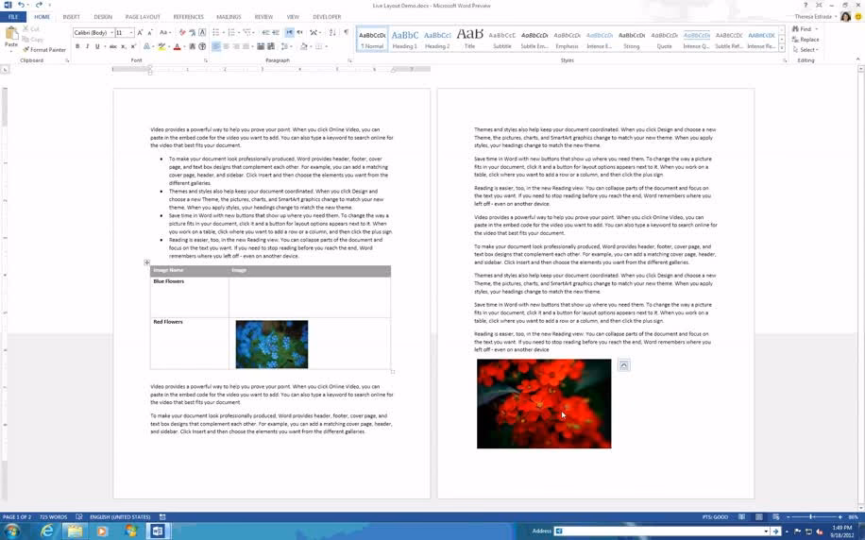
Task: Toggle Italic formatting
Action: click(x=87, y=46)
